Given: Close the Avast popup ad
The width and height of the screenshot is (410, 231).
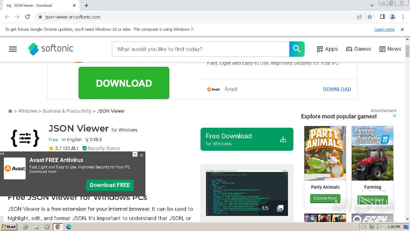Looking at the screenshot, I should click(x=142, y=155).
